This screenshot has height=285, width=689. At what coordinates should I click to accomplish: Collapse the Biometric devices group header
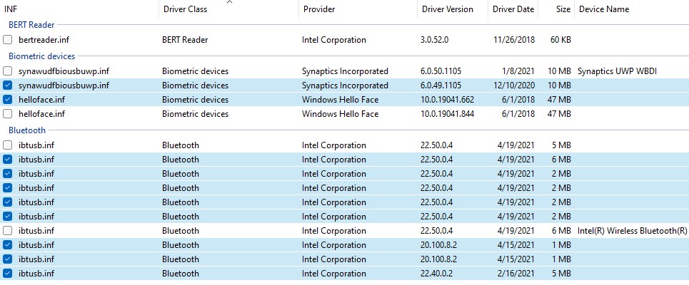tap(41, 56)
